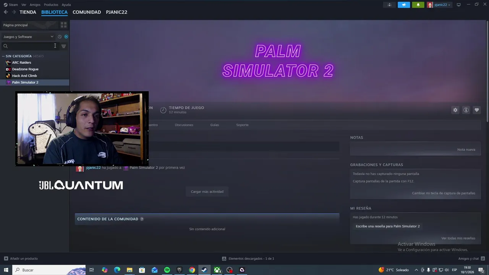Image resolution: width=489 pixels, height=275 pixels.
Task: Open Microsoft Edge from the taskbar
Action: 117,270
